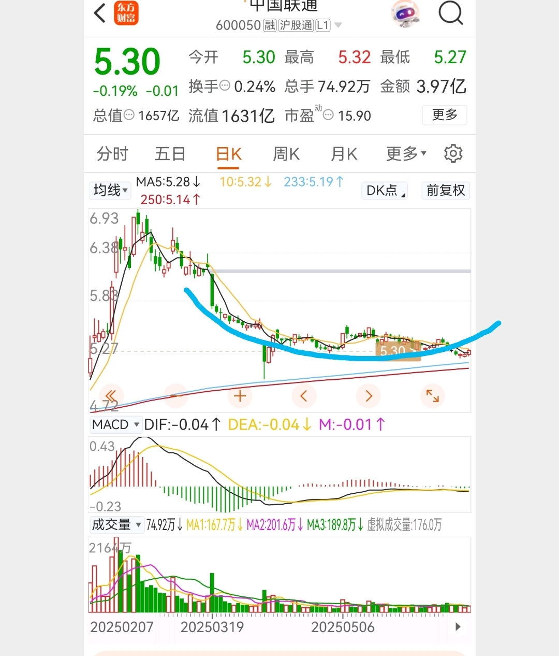Switch to 五日 tab
This screenshot has width=559, height=656.
click(x=170, y=154)
